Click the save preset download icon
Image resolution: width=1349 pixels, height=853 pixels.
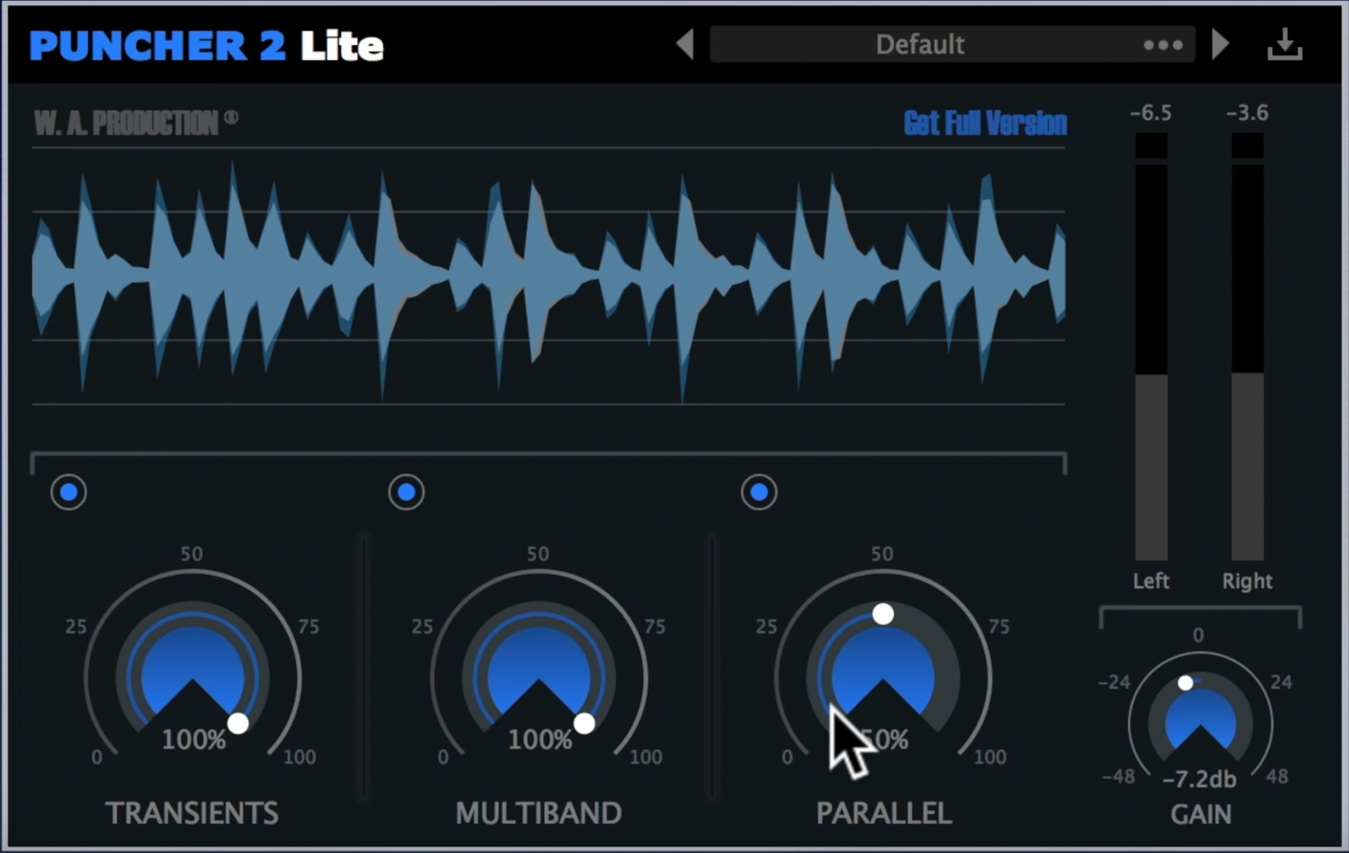tap(1285, 44)
